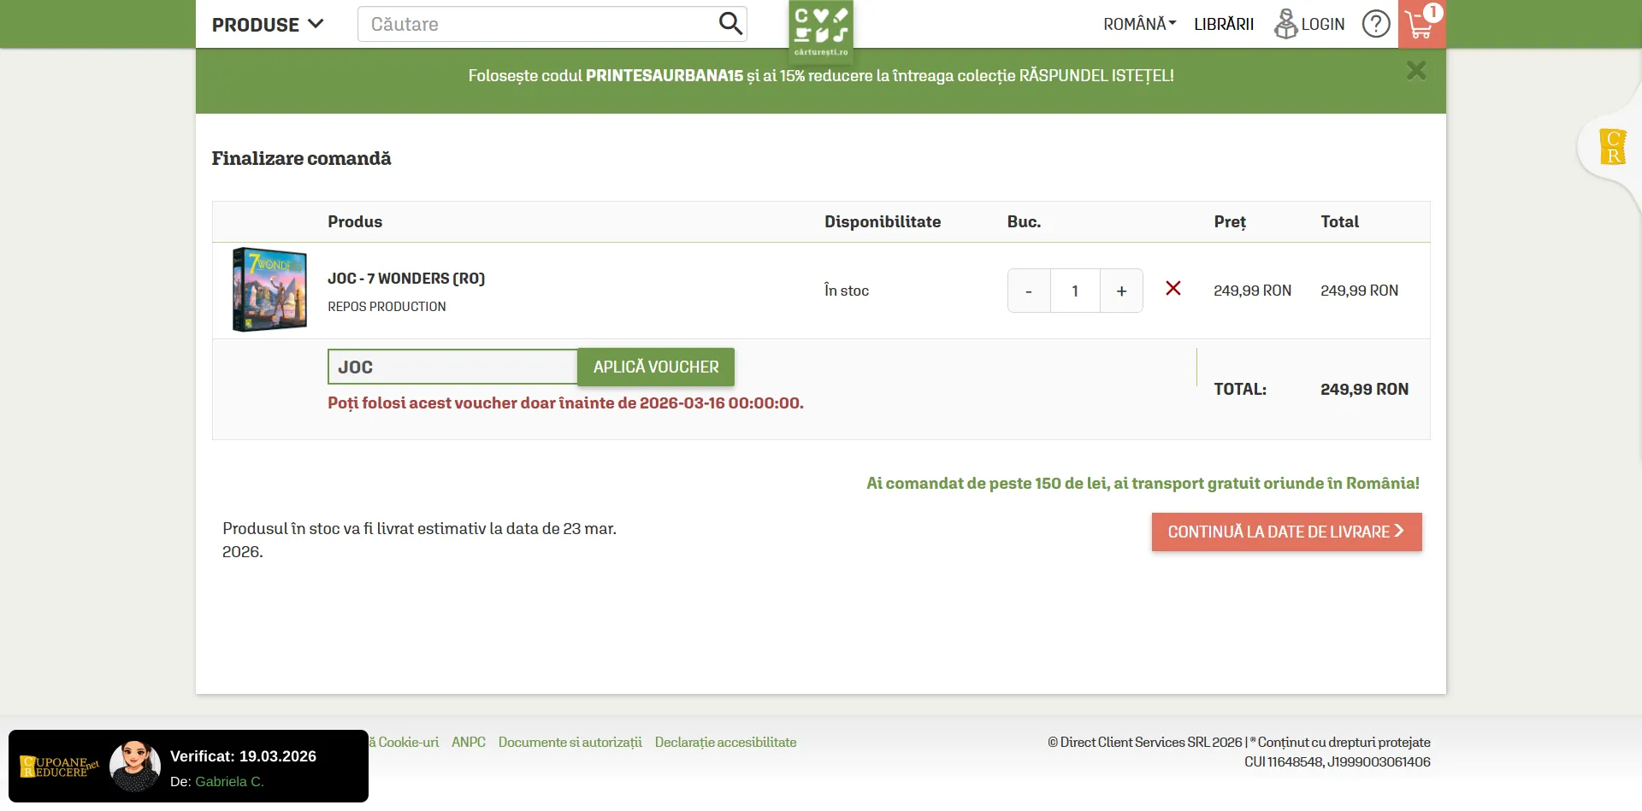The height and width of the screenshot is (811, 1642).
Task: Open the yellow CR side widget
Action: tap(1612, 146)
